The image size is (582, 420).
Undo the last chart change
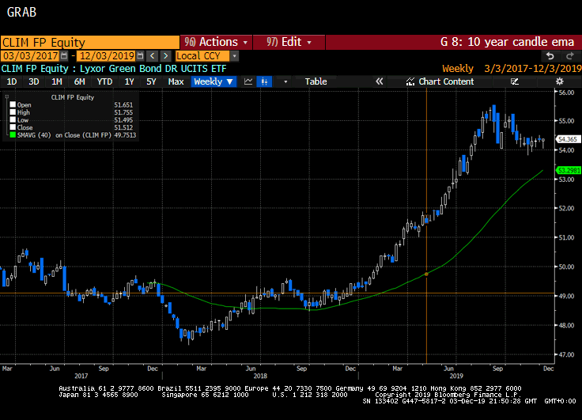[550, 56]
